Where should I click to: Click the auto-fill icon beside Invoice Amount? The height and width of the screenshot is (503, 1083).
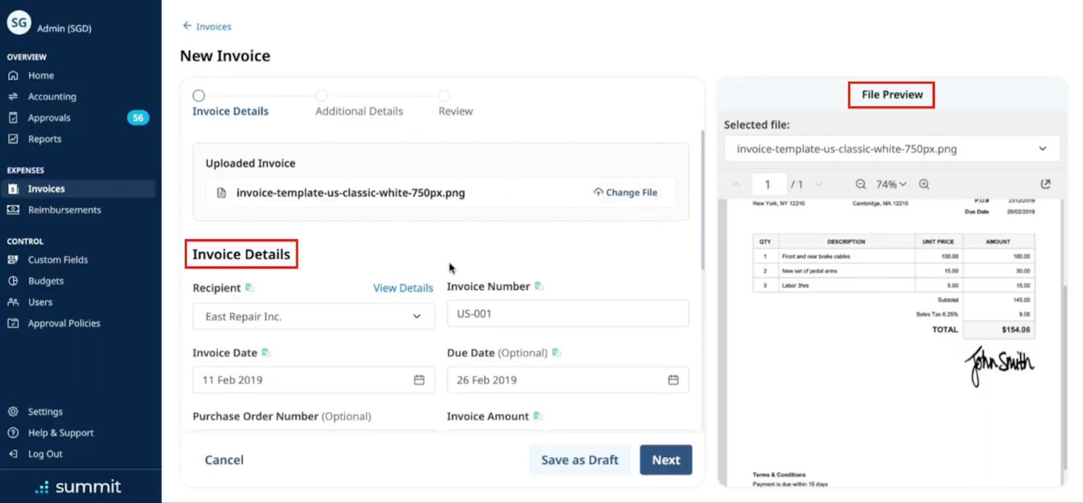(537, 416)
